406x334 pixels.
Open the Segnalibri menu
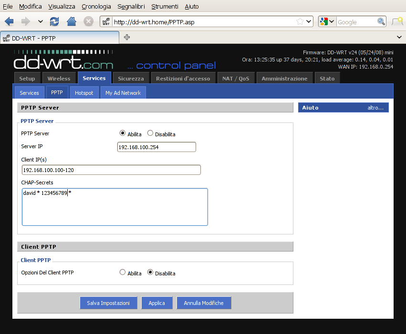[131, 7]
